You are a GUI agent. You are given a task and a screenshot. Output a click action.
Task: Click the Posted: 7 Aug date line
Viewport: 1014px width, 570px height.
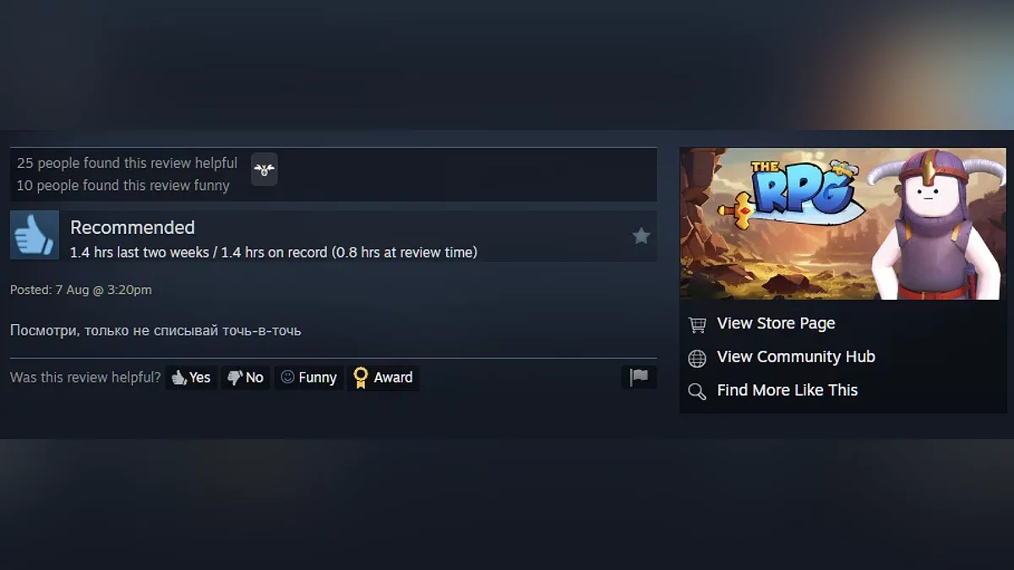81,290
